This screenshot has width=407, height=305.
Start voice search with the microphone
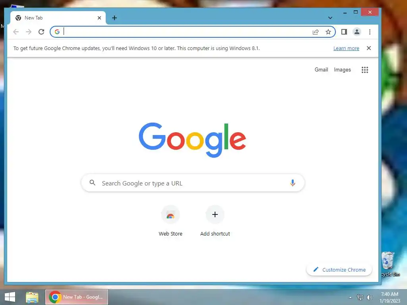[293, 183]
